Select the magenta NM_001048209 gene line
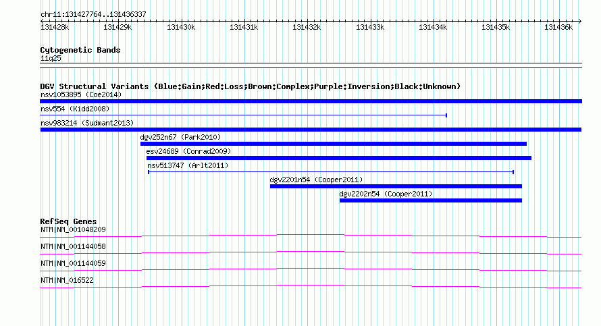The width and height of the screenshot is (601, 326). click(311, 236)
